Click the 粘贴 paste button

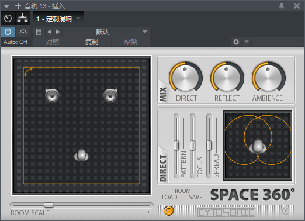(131, 42)
